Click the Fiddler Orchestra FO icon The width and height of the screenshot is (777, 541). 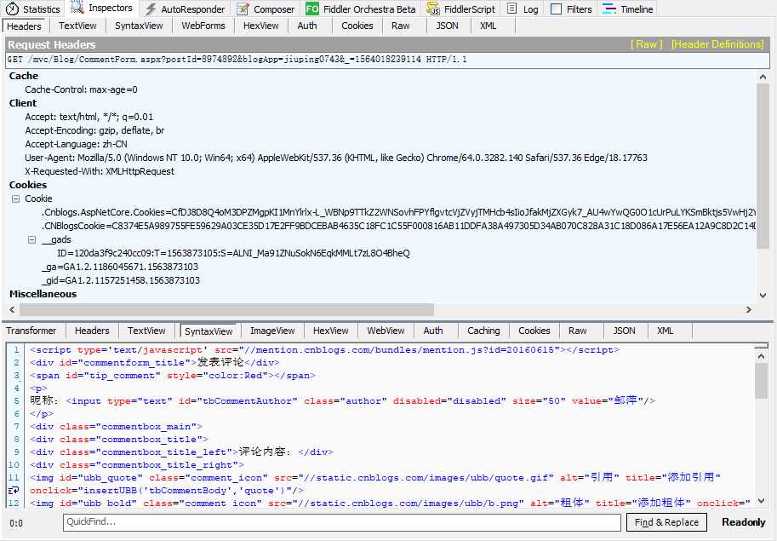(x=312, y=9)
